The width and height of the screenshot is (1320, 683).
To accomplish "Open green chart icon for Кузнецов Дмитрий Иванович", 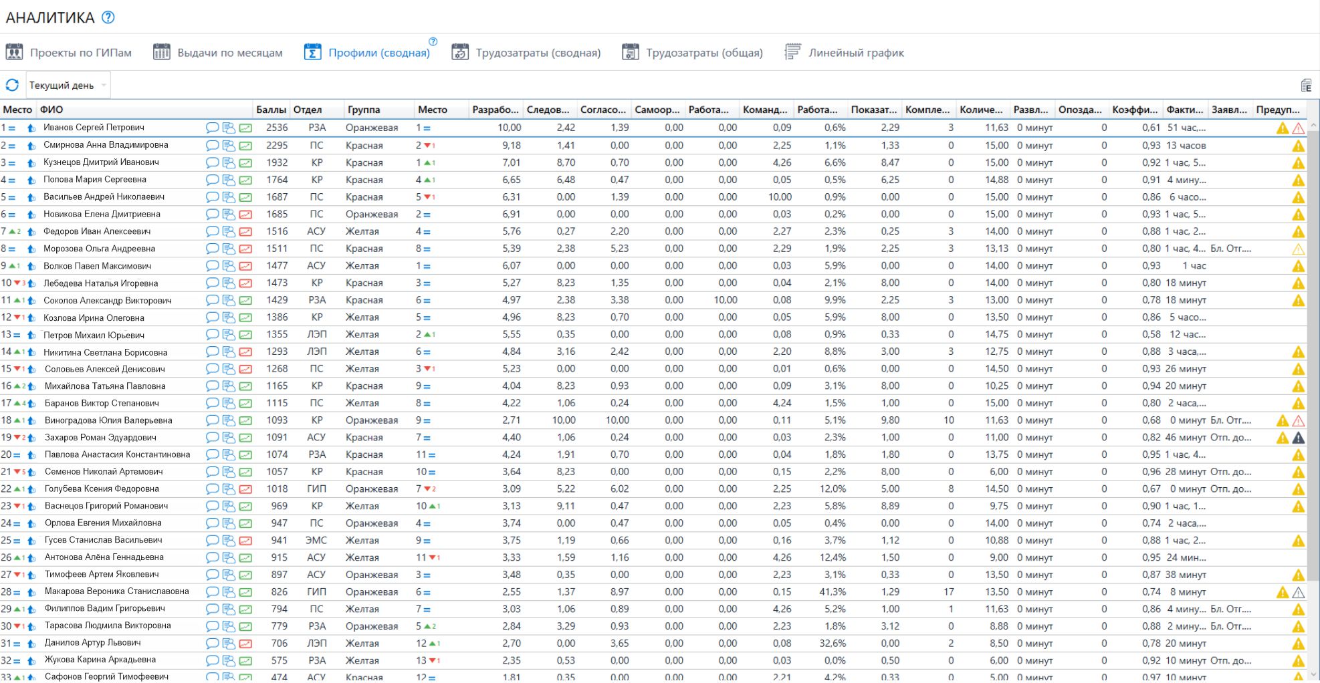I will (x=245, y=162).
